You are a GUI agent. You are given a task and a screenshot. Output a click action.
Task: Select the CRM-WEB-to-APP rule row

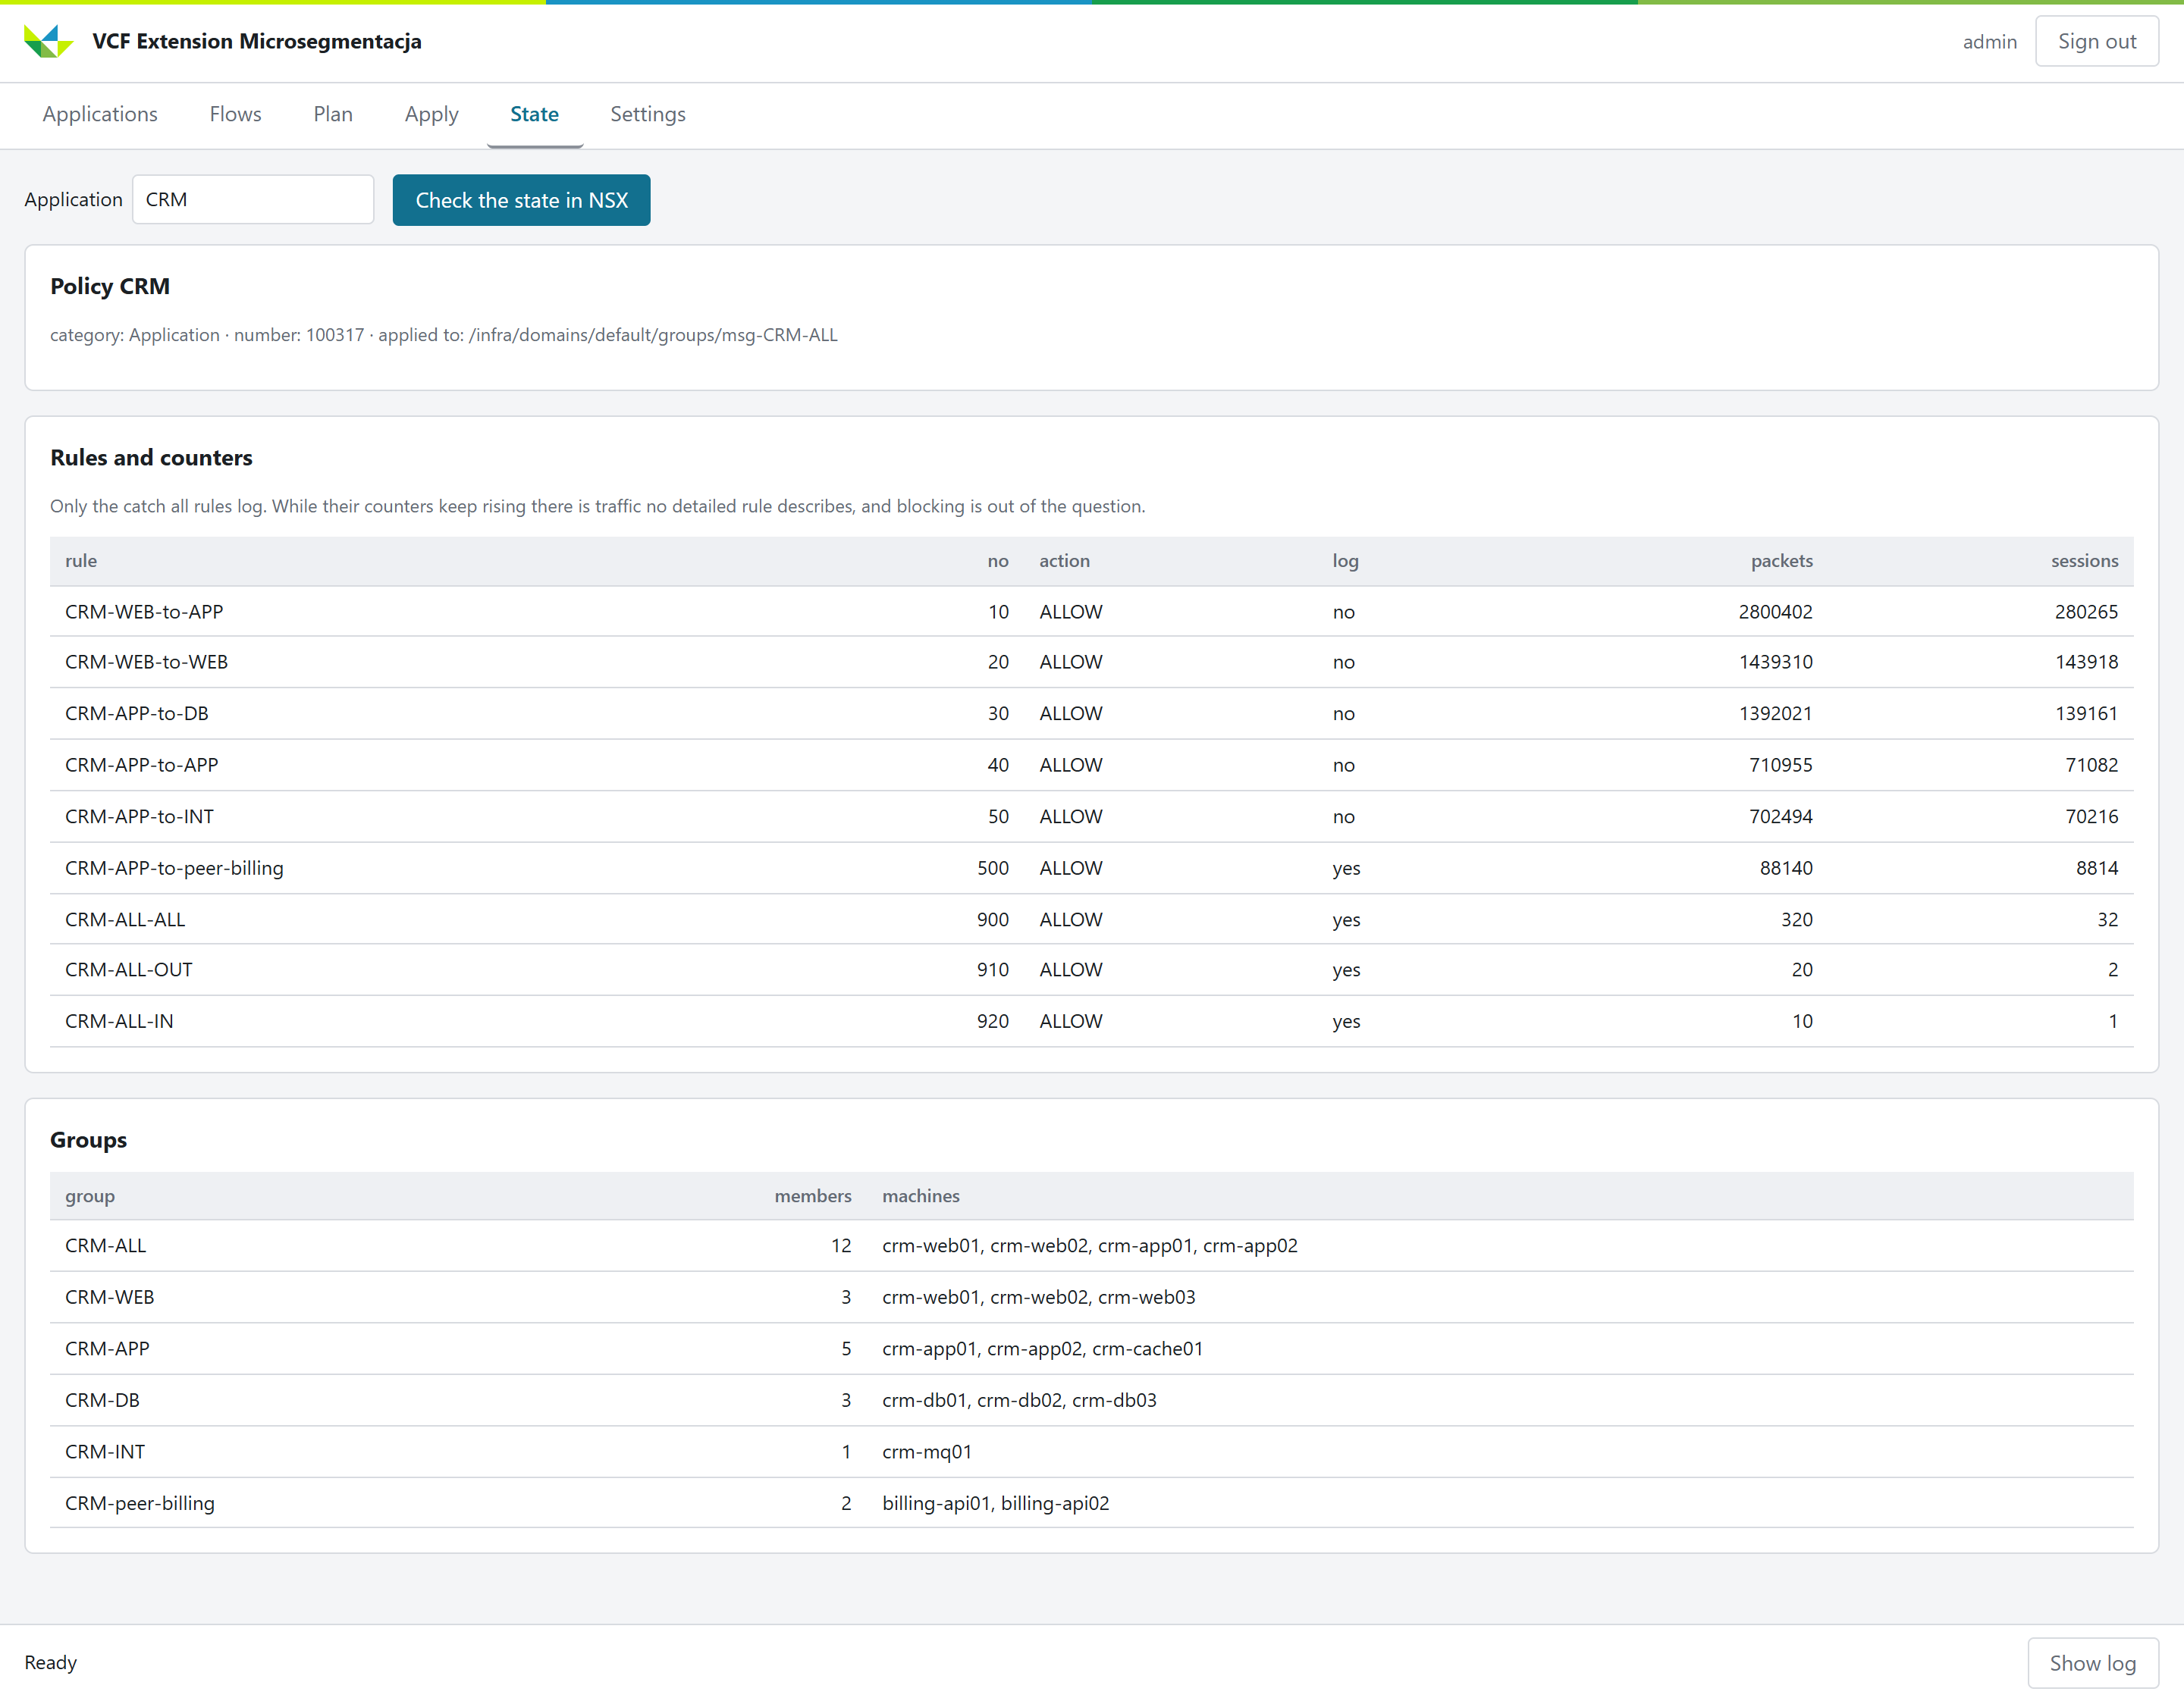1091,612
